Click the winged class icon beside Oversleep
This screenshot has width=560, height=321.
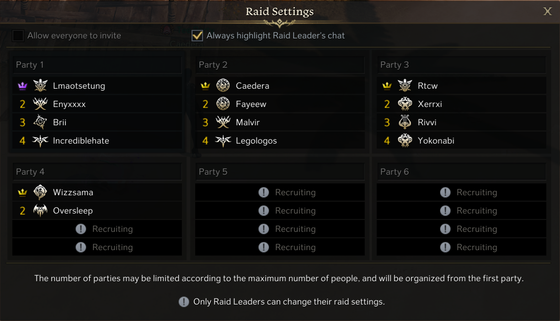(40, 211)
